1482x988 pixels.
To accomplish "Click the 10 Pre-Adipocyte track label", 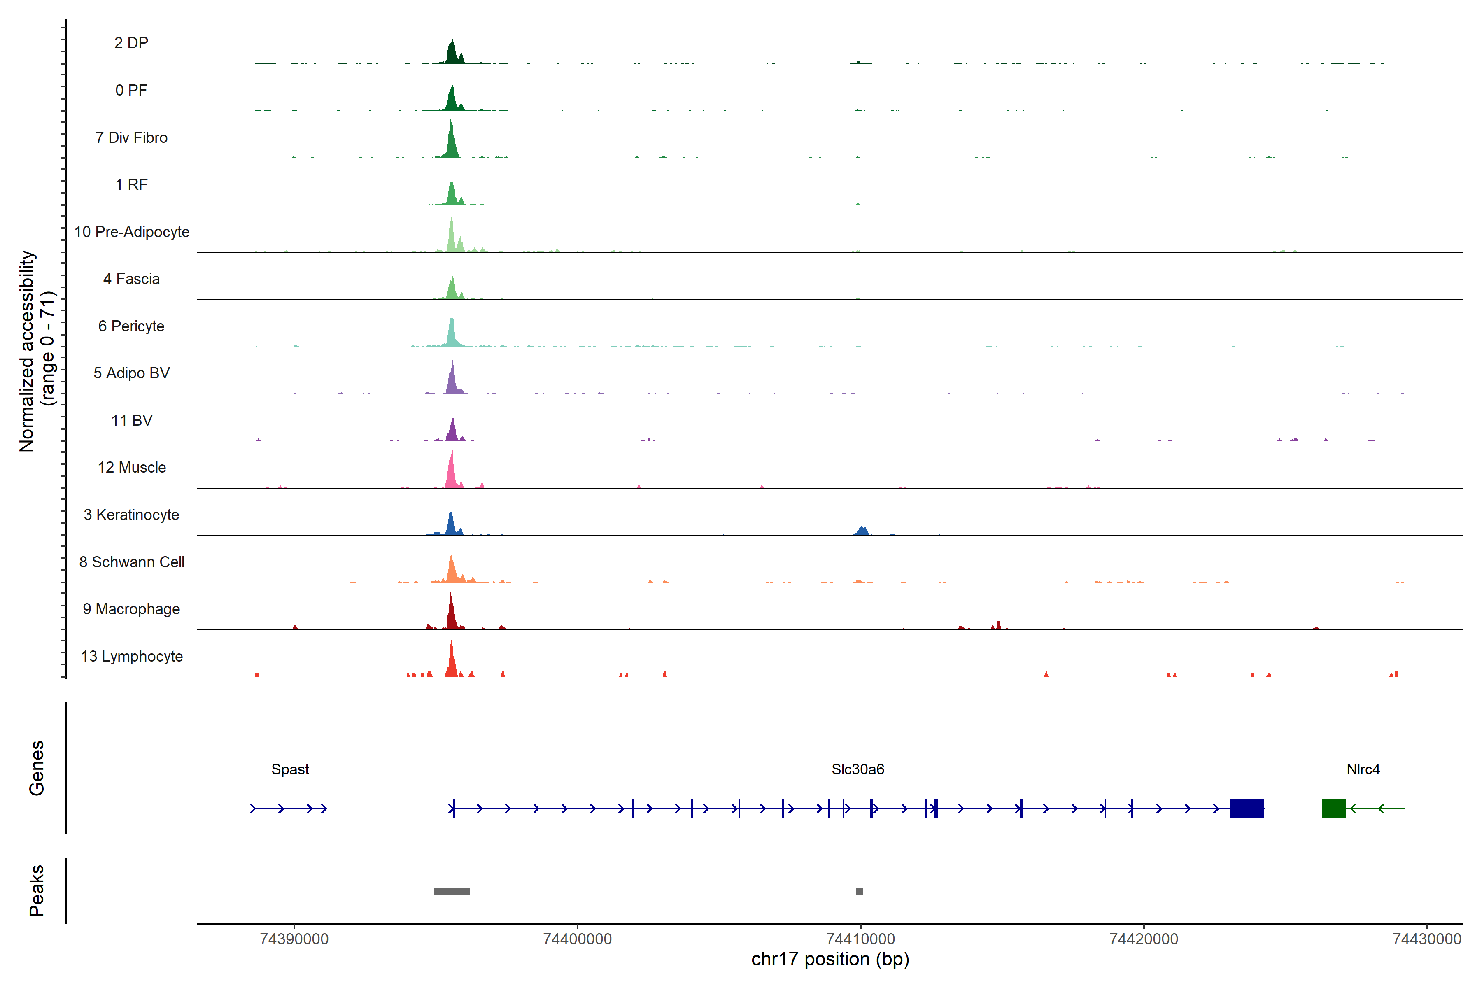I will point(132,232).
